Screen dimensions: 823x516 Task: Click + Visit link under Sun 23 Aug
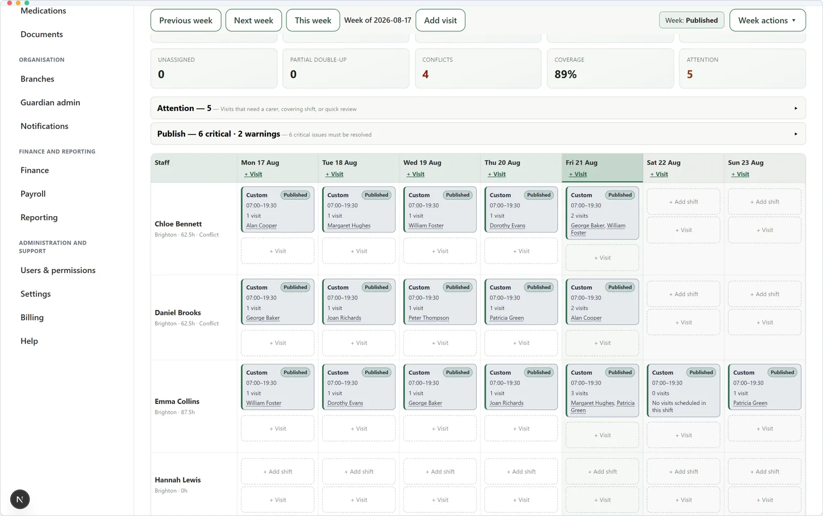(x=740, y=174)
